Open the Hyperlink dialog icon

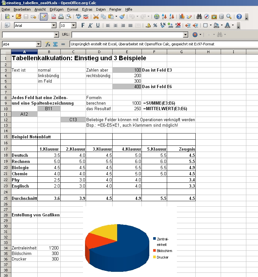point(157,17)
